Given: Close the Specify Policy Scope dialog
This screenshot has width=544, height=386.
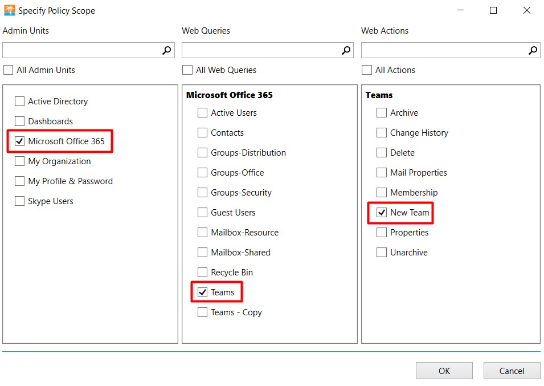Looking at the screenshot, I should pos(527,10).
